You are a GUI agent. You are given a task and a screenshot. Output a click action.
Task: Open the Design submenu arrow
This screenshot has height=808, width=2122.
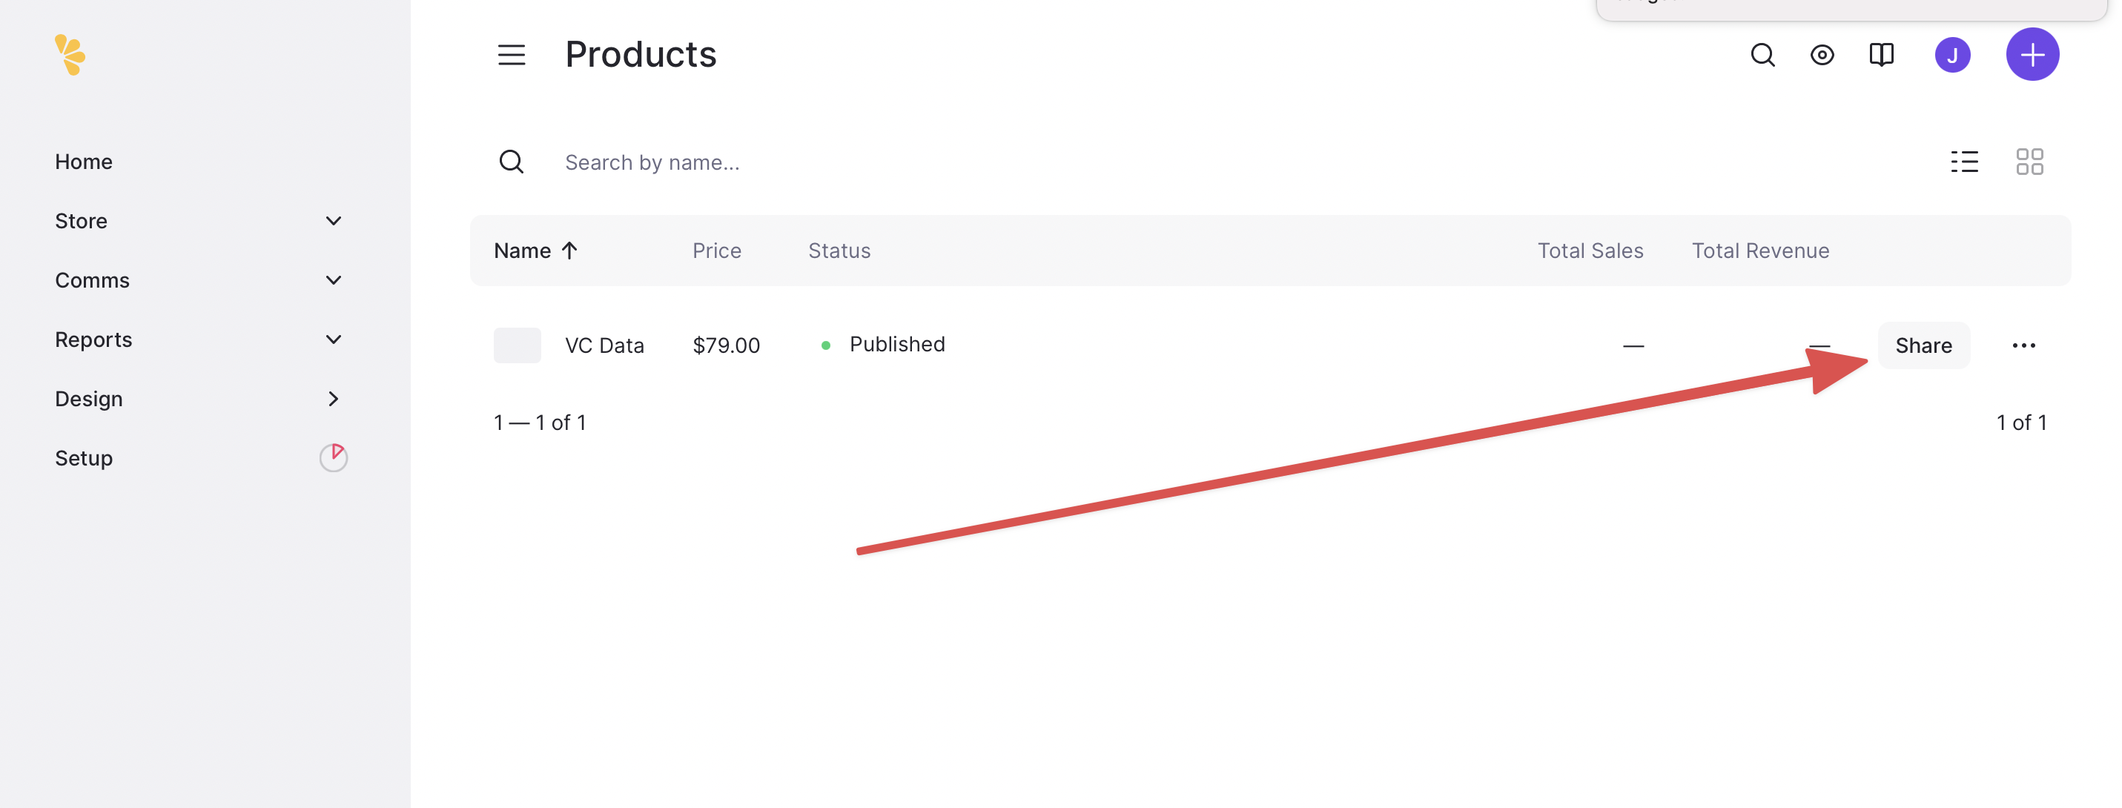click(333, 399)
